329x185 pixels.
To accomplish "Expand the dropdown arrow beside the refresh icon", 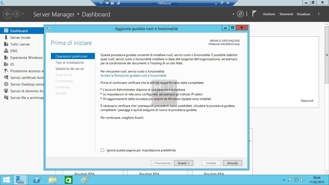I will tap(233, 14).
